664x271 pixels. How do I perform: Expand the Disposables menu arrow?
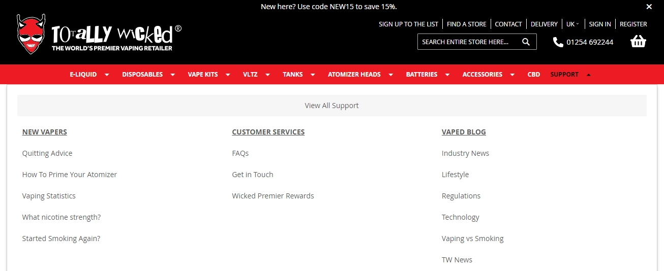[173, 75]
